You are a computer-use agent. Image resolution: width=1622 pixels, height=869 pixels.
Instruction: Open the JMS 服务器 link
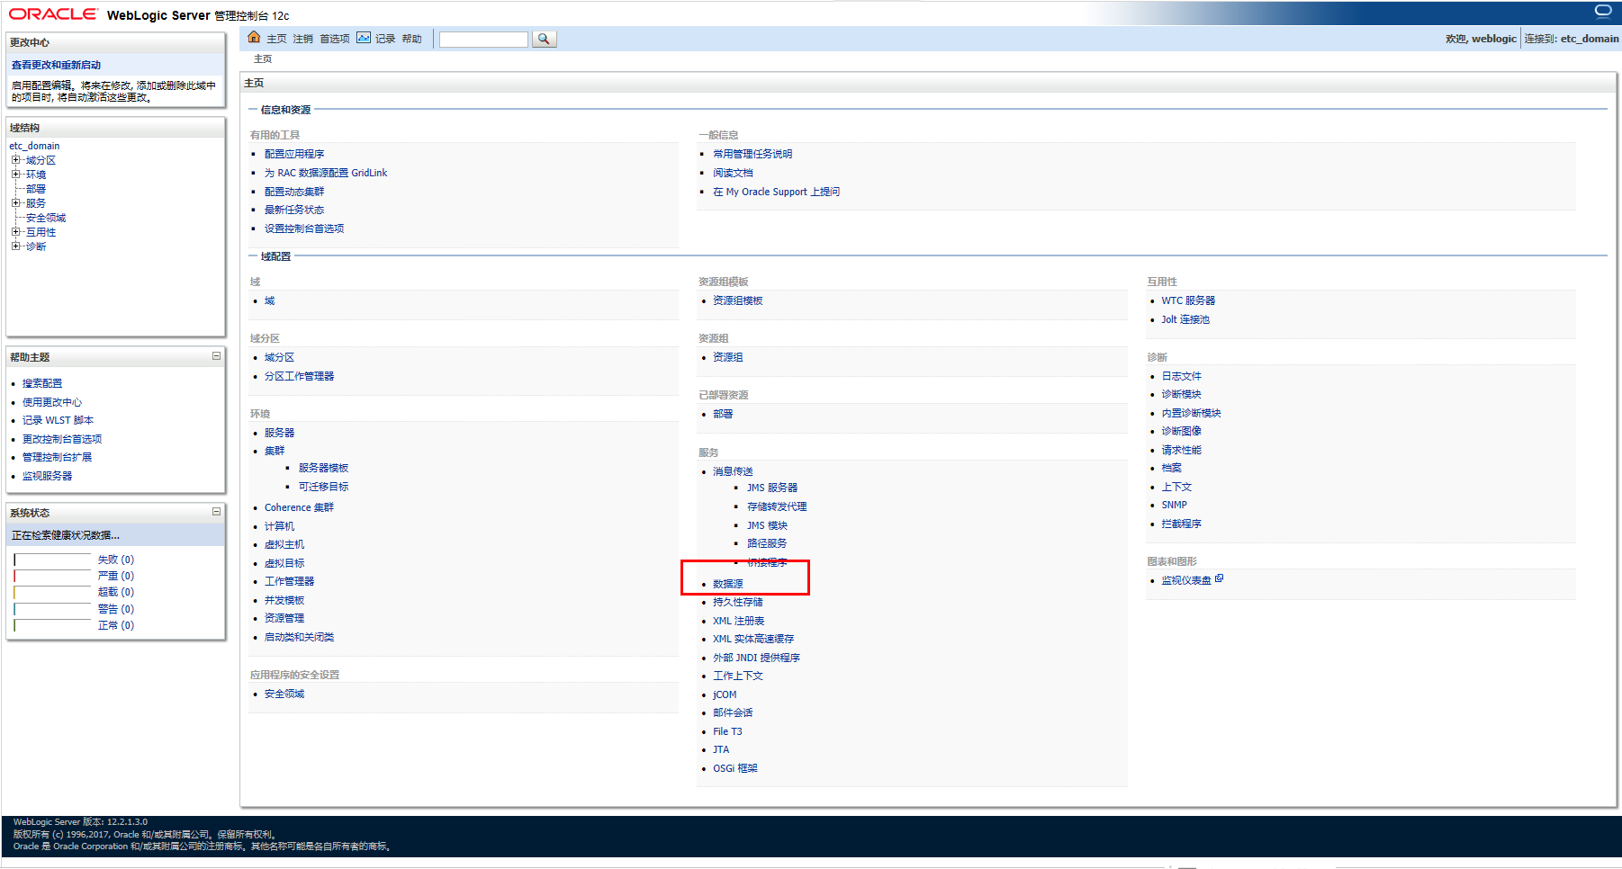[x=772, y=488]
